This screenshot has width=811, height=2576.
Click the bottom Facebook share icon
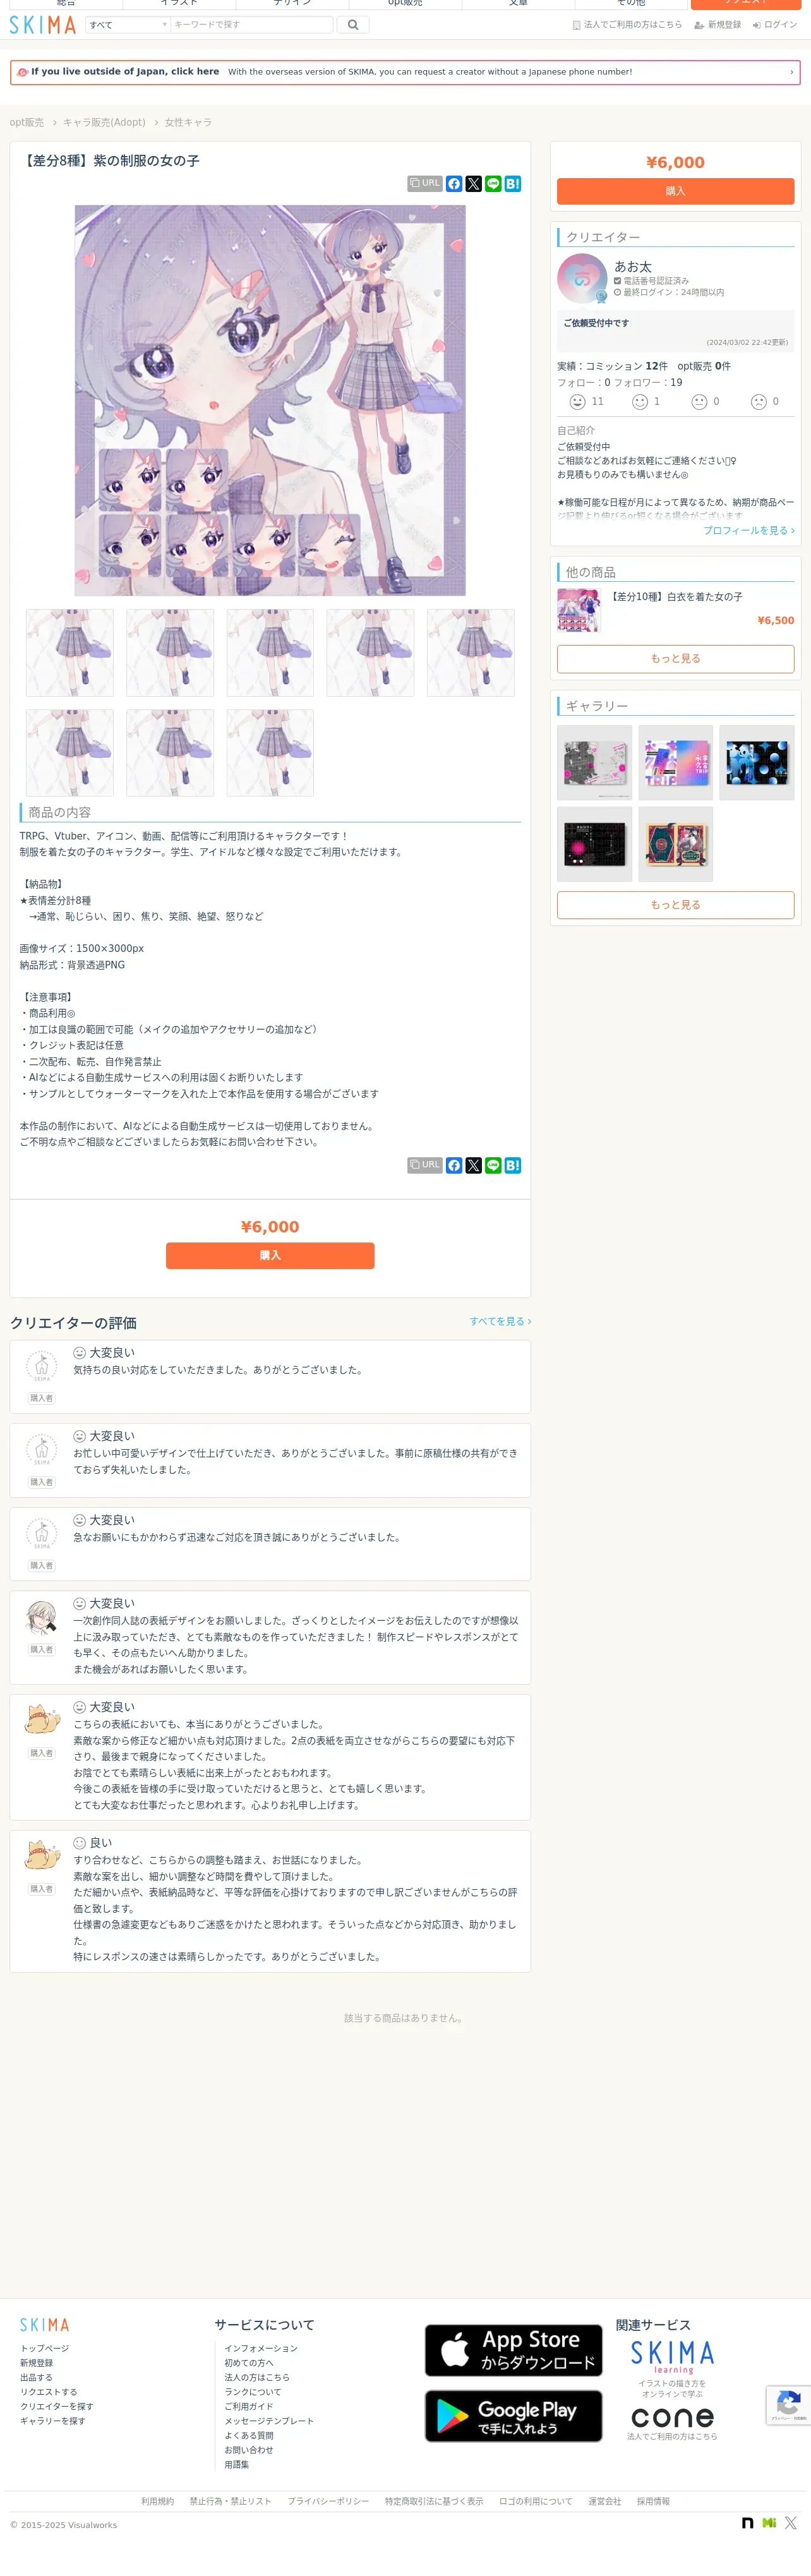pos(454,1166)
